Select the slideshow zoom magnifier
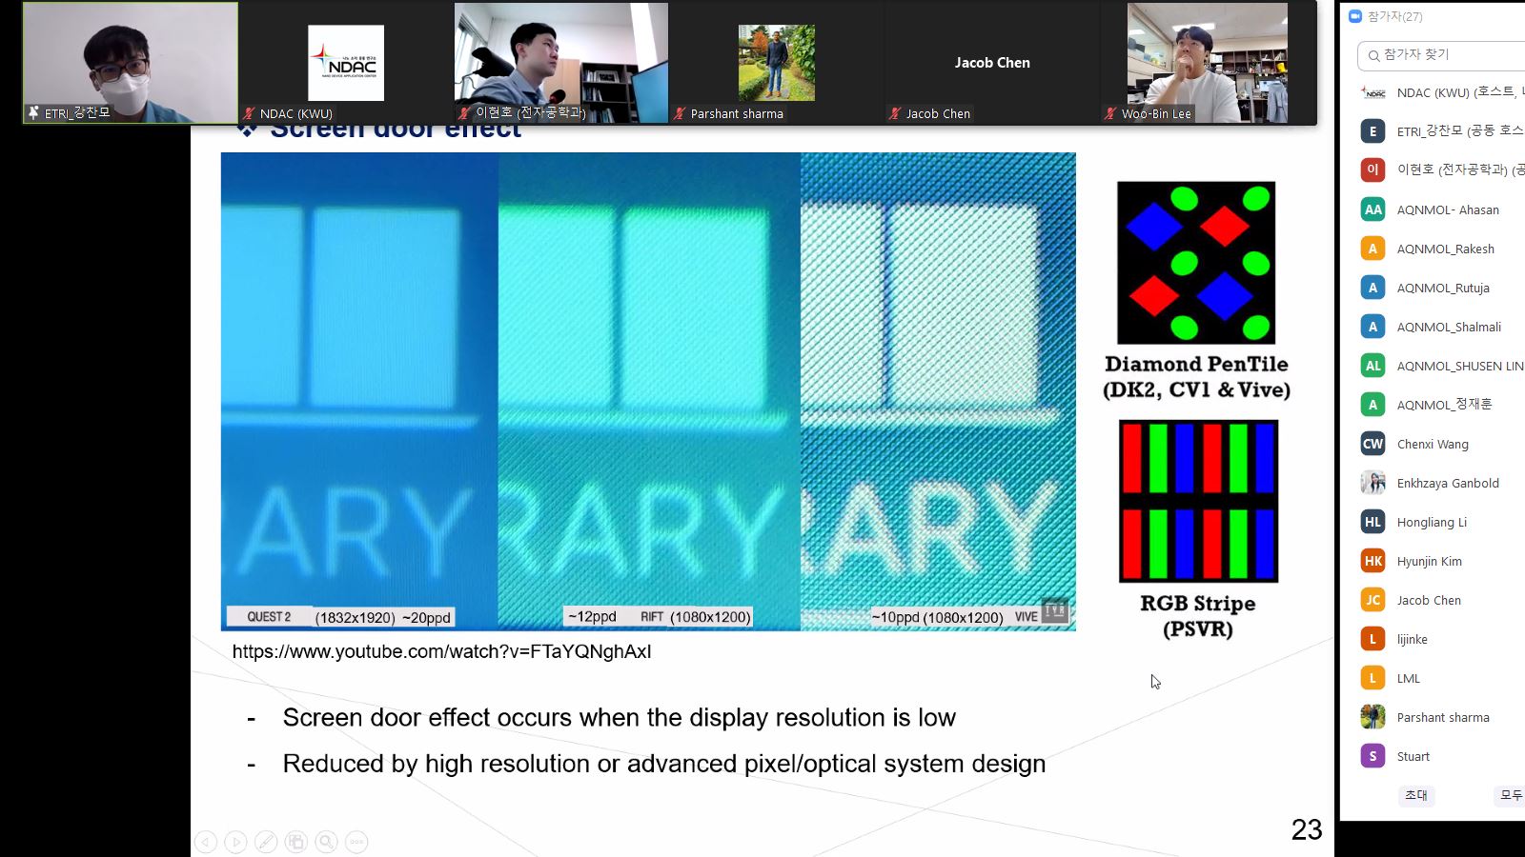The height and width of the screenshot is (857, 1525). coord(327,842)
